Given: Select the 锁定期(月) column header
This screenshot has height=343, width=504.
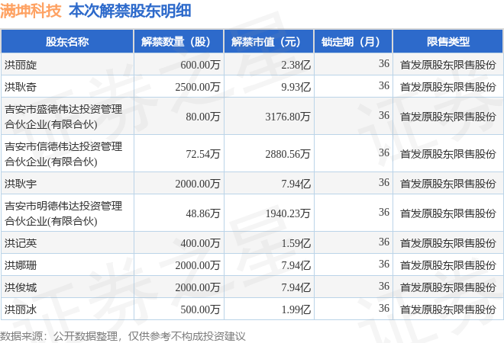Looking at the screenshot, I should click(x=354, y=41).
